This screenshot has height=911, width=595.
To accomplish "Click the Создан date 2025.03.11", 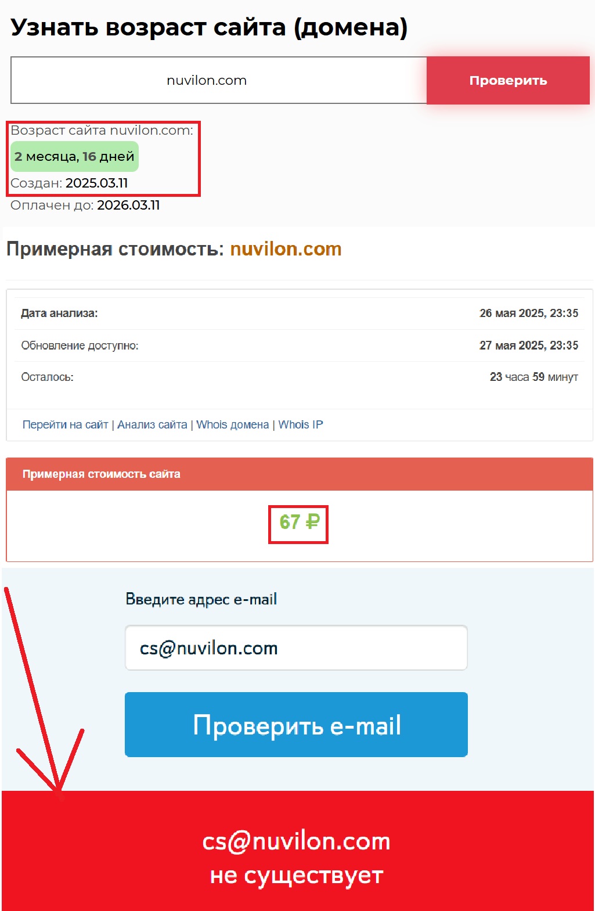I will pyautogui.click(x=96, y=183).
